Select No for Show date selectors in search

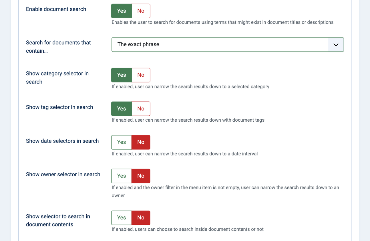point(141,142)
